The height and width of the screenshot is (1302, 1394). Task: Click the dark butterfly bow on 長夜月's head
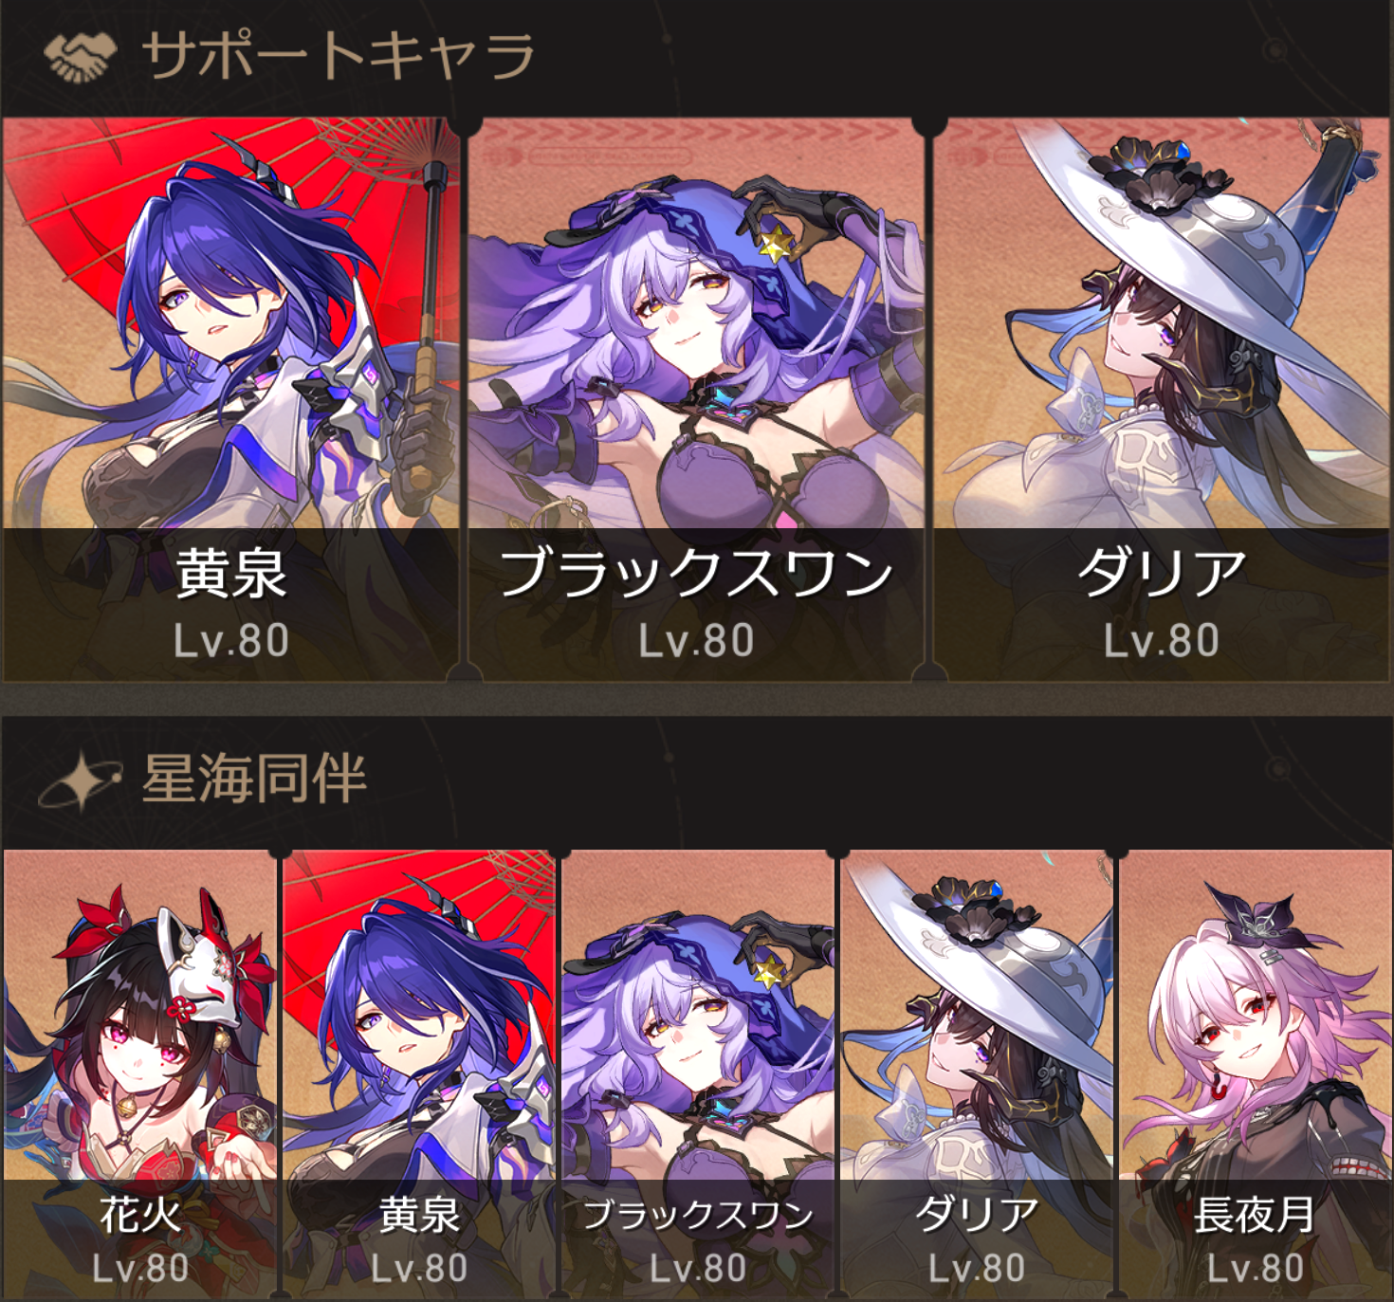(x=1256, y=916)
